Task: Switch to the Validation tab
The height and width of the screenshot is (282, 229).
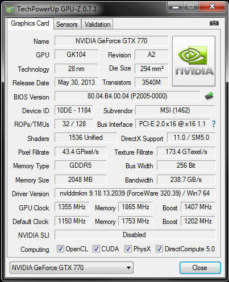Action: [97, 24]
